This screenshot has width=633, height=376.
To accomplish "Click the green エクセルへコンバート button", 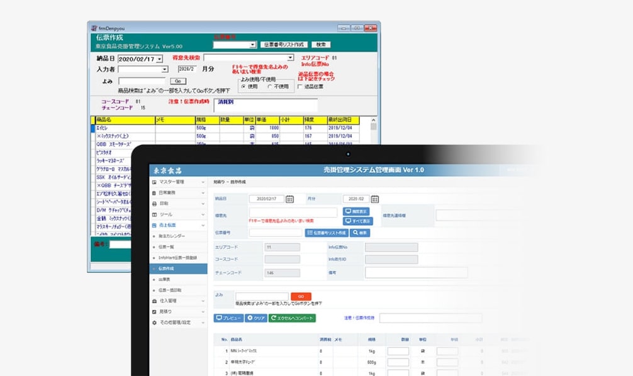I will point(292,318).
